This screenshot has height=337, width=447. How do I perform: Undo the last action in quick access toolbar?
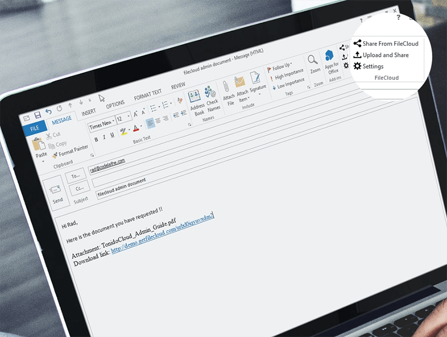click(49, 112)
